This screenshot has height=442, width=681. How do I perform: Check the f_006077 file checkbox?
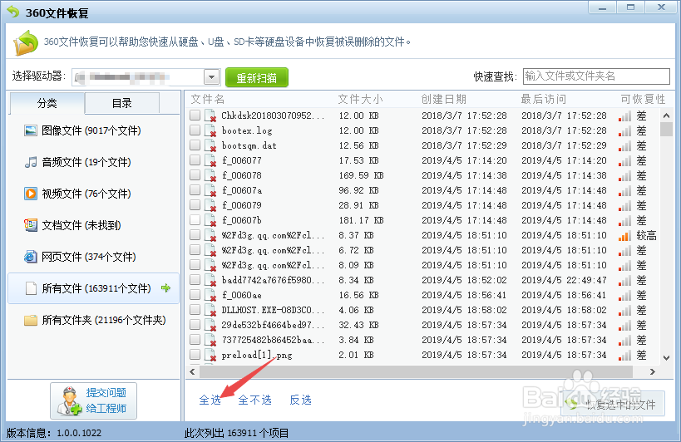(x=195, y=160)
